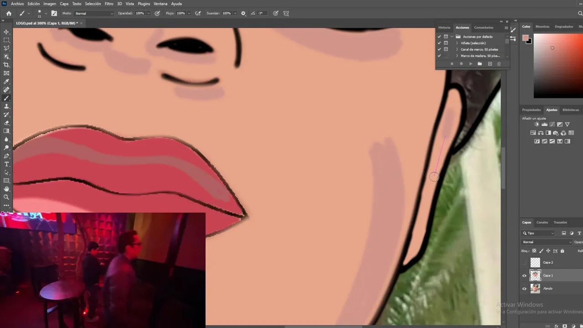The height and width of the screenshot is (328, 583).
Task: Open the Bibliotecas tab
Action: click(x=571, y=110)
